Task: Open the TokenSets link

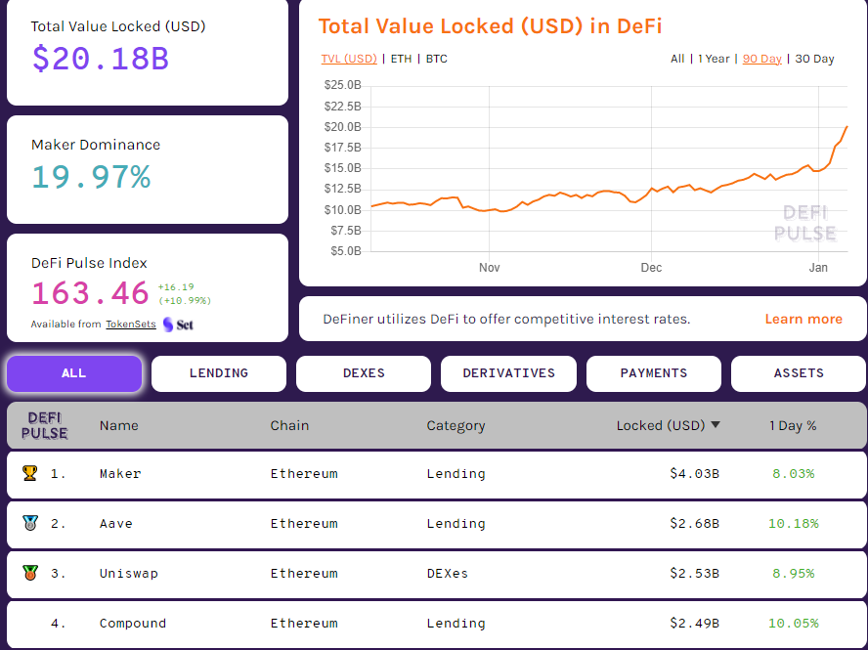Action: pos(131,325)
